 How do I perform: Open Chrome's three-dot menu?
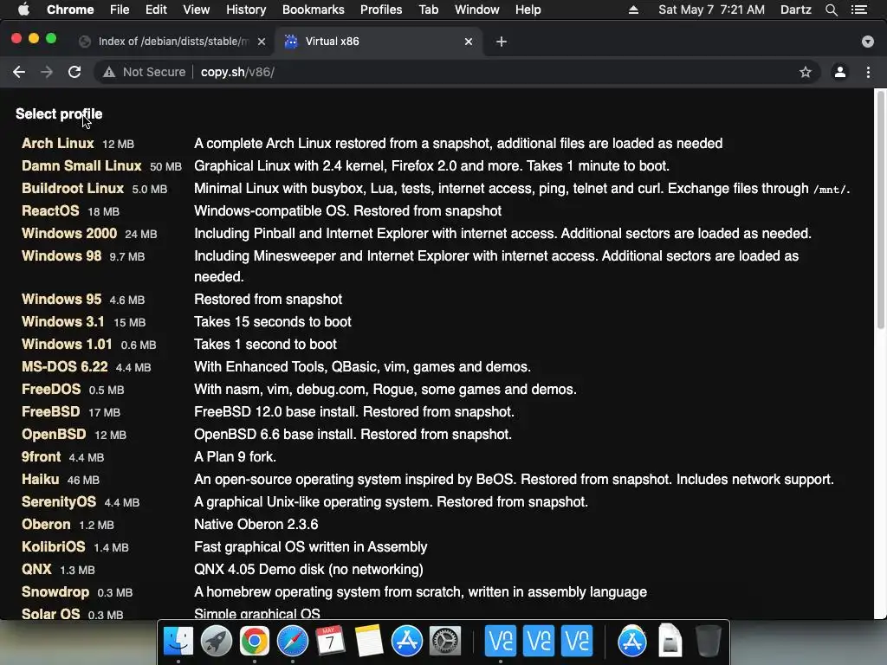tap(868, 72)
